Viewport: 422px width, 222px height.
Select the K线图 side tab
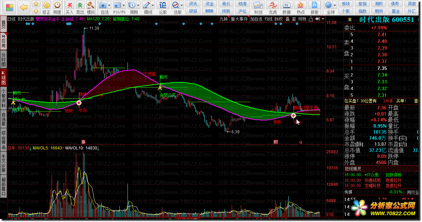tap(3, 78)
